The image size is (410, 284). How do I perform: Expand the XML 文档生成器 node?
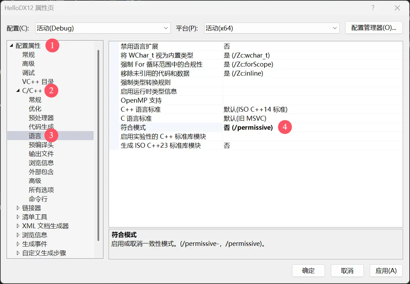[18, 226]
